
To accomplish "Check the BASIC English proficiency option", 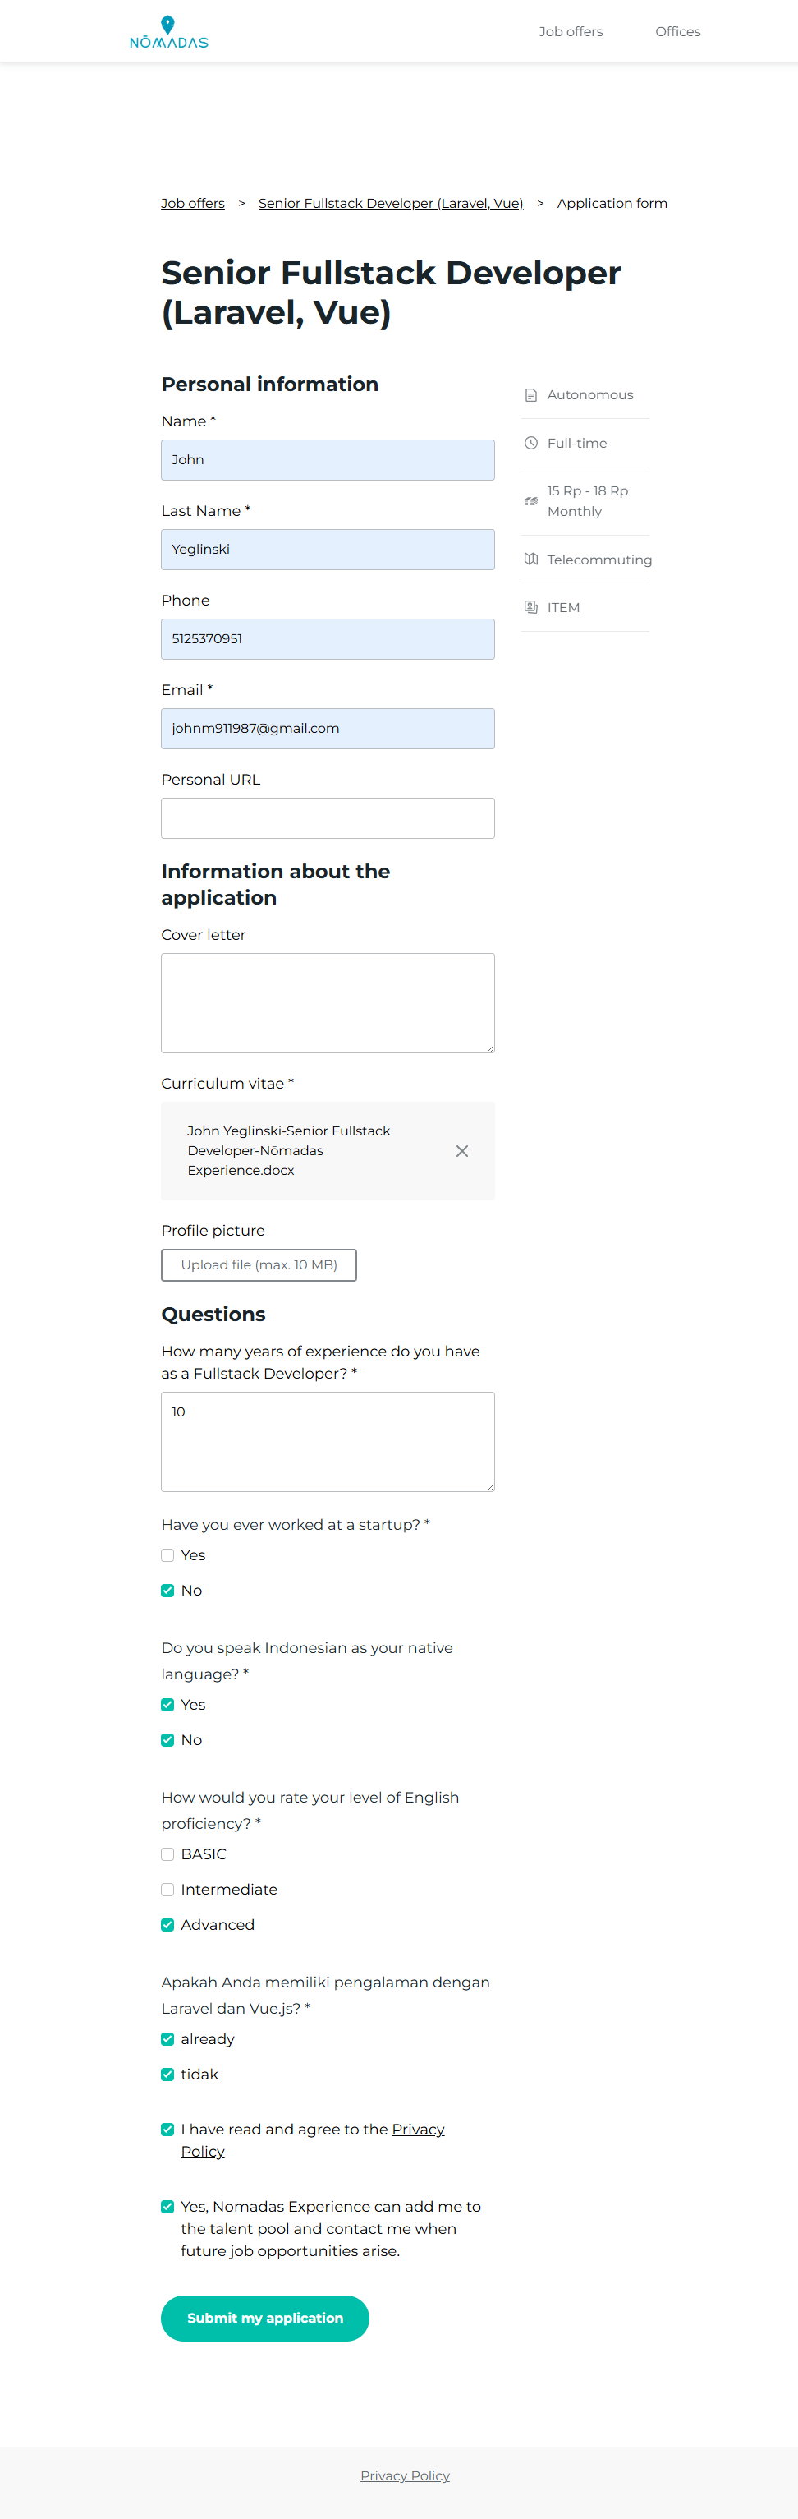I will click(168, 1854).
